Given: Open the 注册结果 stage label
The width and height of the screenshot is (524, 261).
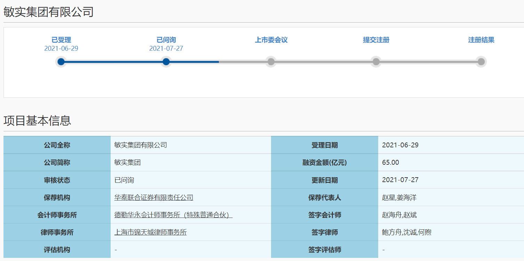Looking at the screenshot, I should [481, 40].
